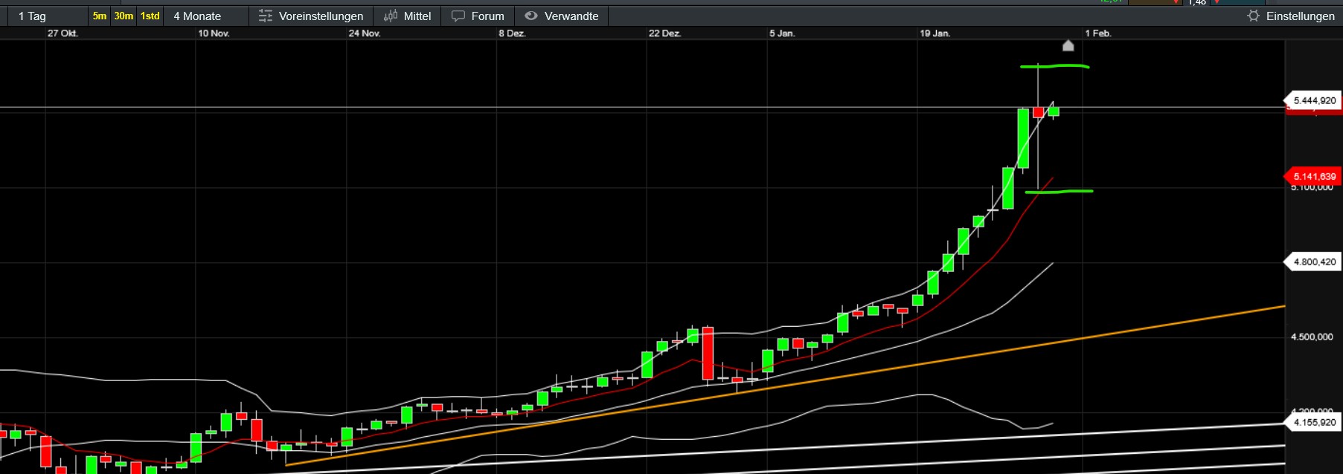Click the Einstellungen gear icon
The height and width of the screenshot is (474, 1343).
point(1254,16)
